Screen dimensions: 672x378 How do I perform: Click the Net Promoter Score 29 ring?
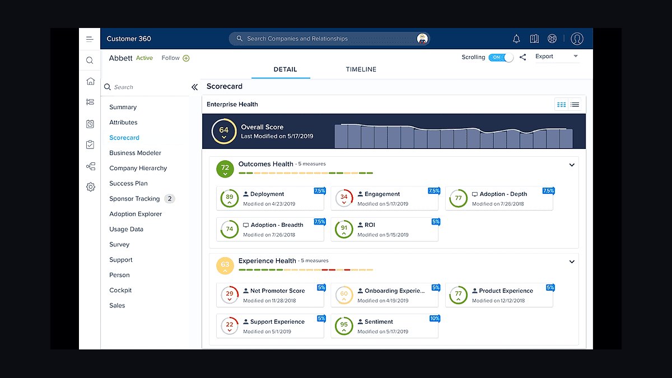[230, 295]
